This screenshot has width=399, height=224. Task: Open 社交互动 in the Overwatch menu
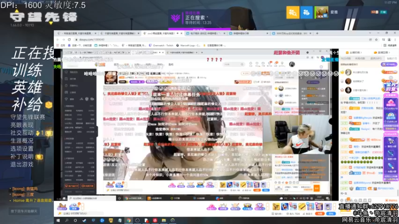pyautogui.click(x=22, y=133)
